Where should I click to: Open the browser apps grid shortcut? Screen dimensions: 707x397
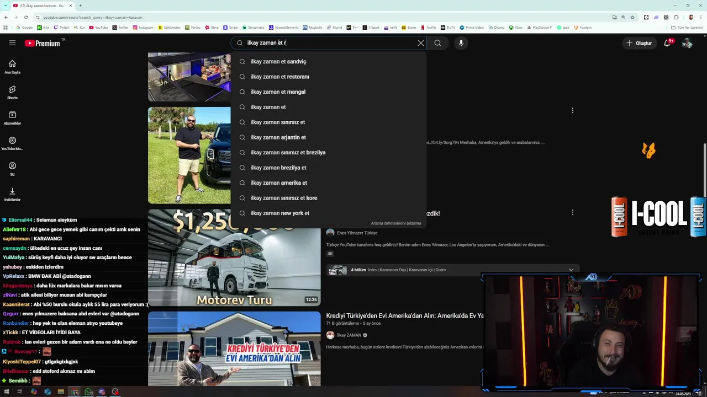click(x=6, y=28)
